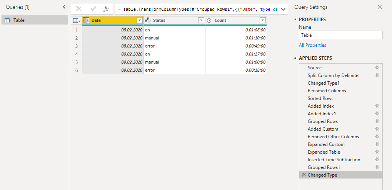
Task: Open All Properties link
Action: click(x=312, y=45)
